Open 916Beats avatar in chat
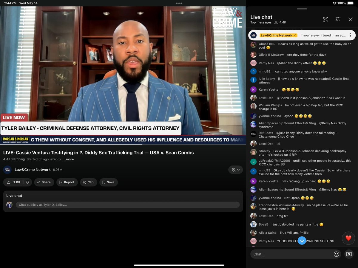 click(253, 134)
